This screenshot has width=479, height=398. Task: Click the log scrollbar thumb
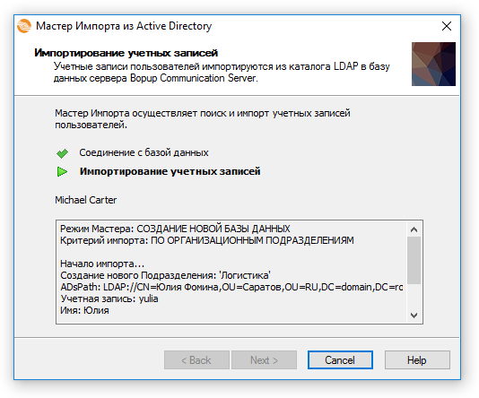(x=414, y=260)
